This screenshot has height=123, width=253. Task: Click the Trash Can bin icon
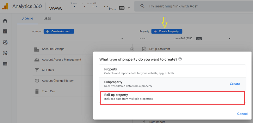click(x=37, y=91)
